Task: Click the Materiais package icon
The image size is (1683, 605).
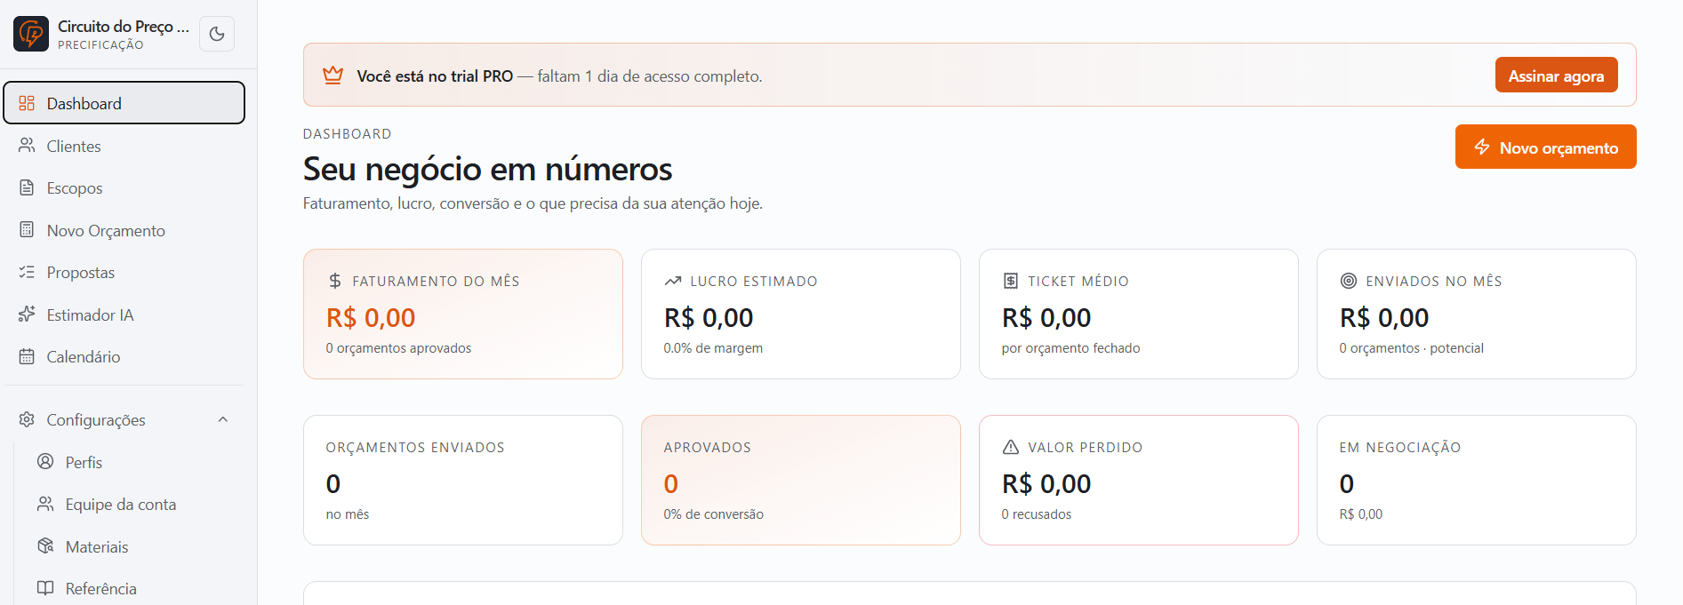Action: tap(45, 546)
